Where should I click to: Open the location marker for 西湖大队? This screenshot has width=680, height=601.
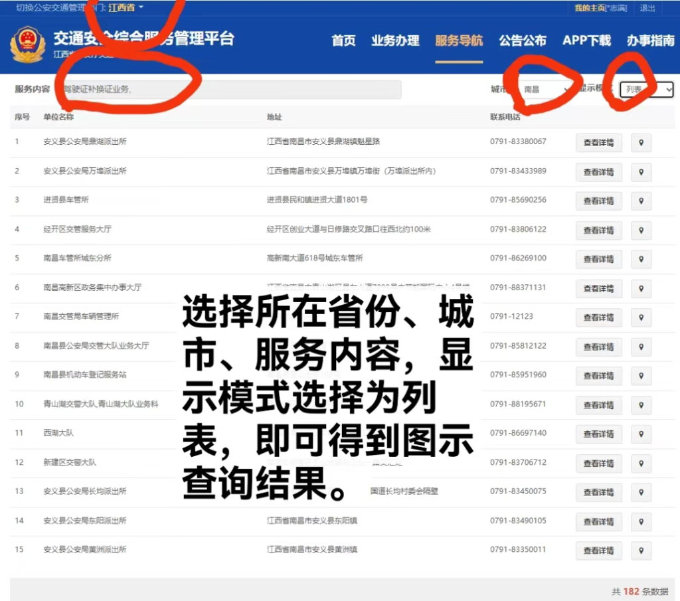(x=641, y=434)
